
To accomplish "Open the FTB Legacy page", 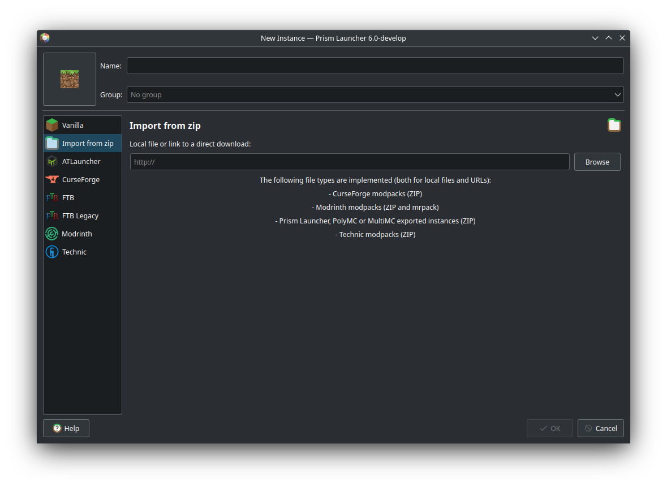I will coord(83,216).
